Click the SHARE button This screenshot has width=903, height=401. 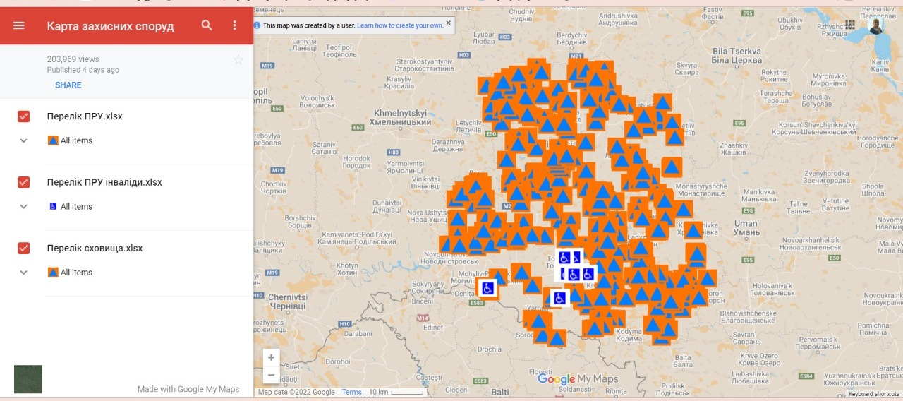(68, 85)
